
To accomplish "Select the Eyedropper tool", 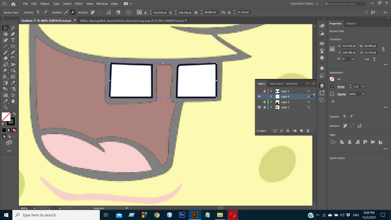I will (x=13, y=83).
